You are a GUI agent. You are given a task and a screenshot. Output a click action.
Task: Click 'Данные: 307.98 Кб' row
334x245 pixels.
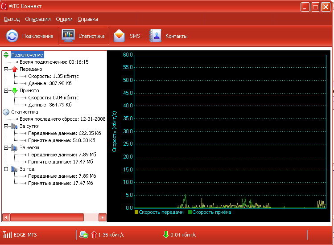(50, 83)
